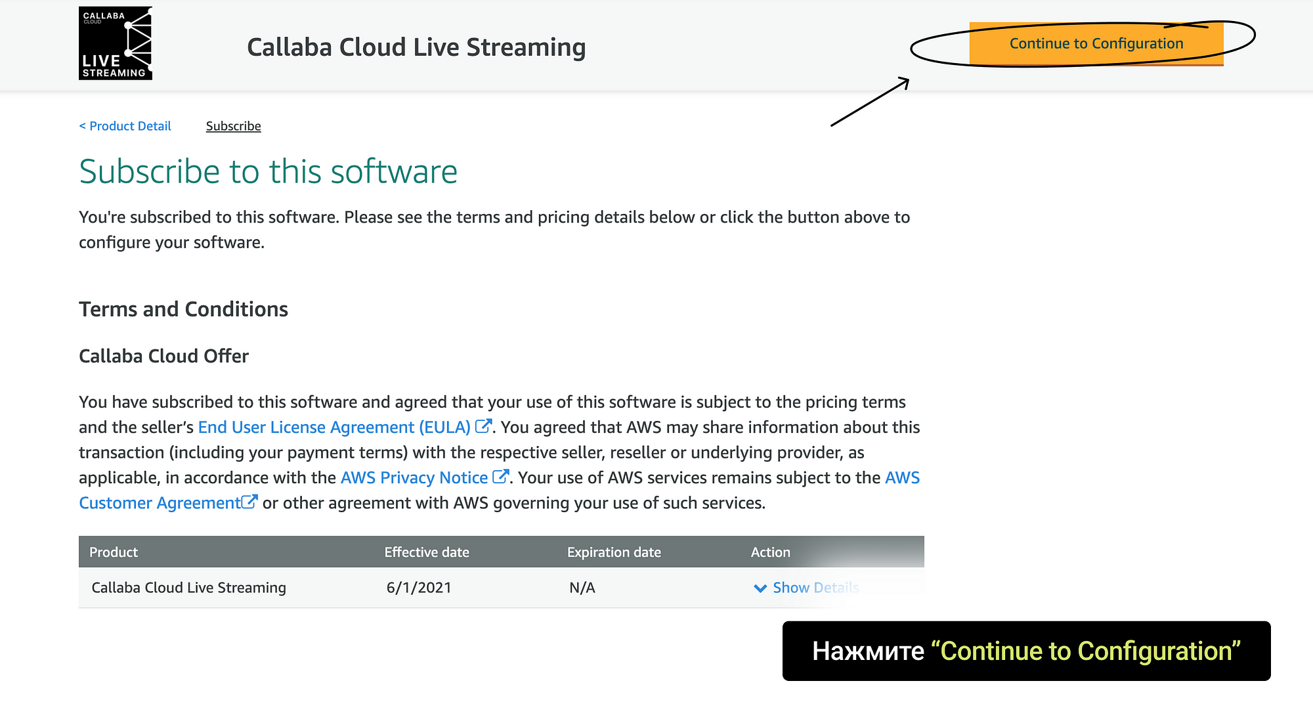1313x723 pixels.
Task: Click the Customer Agreement external link icon
Action: click(249, 502)
